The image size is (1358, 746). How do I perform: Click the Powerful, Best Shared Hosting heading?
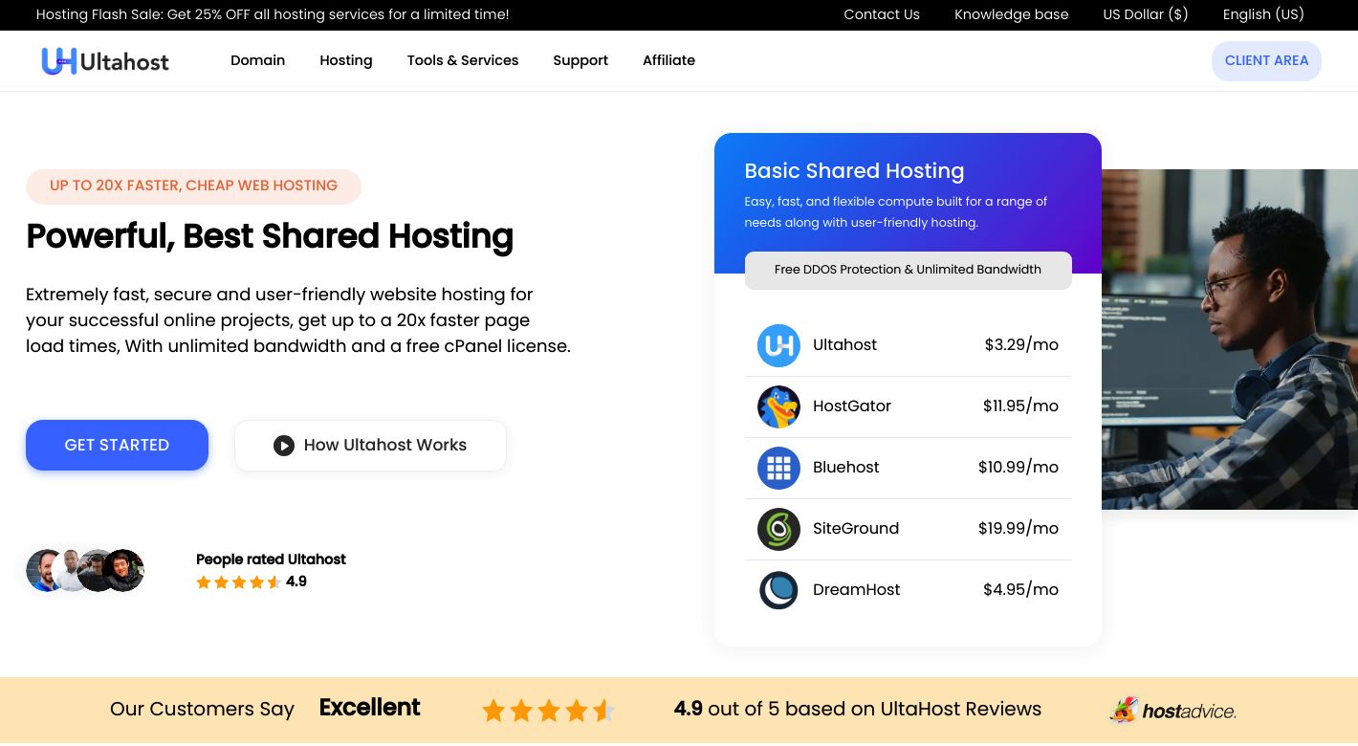pyautogui.click(x=270, y=236)
